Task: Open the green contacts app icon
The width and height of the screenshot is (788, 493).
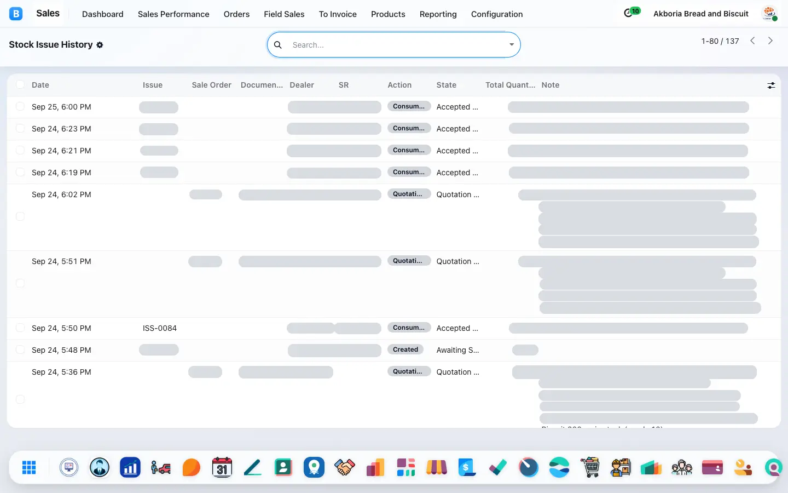Action: [283, 467]
